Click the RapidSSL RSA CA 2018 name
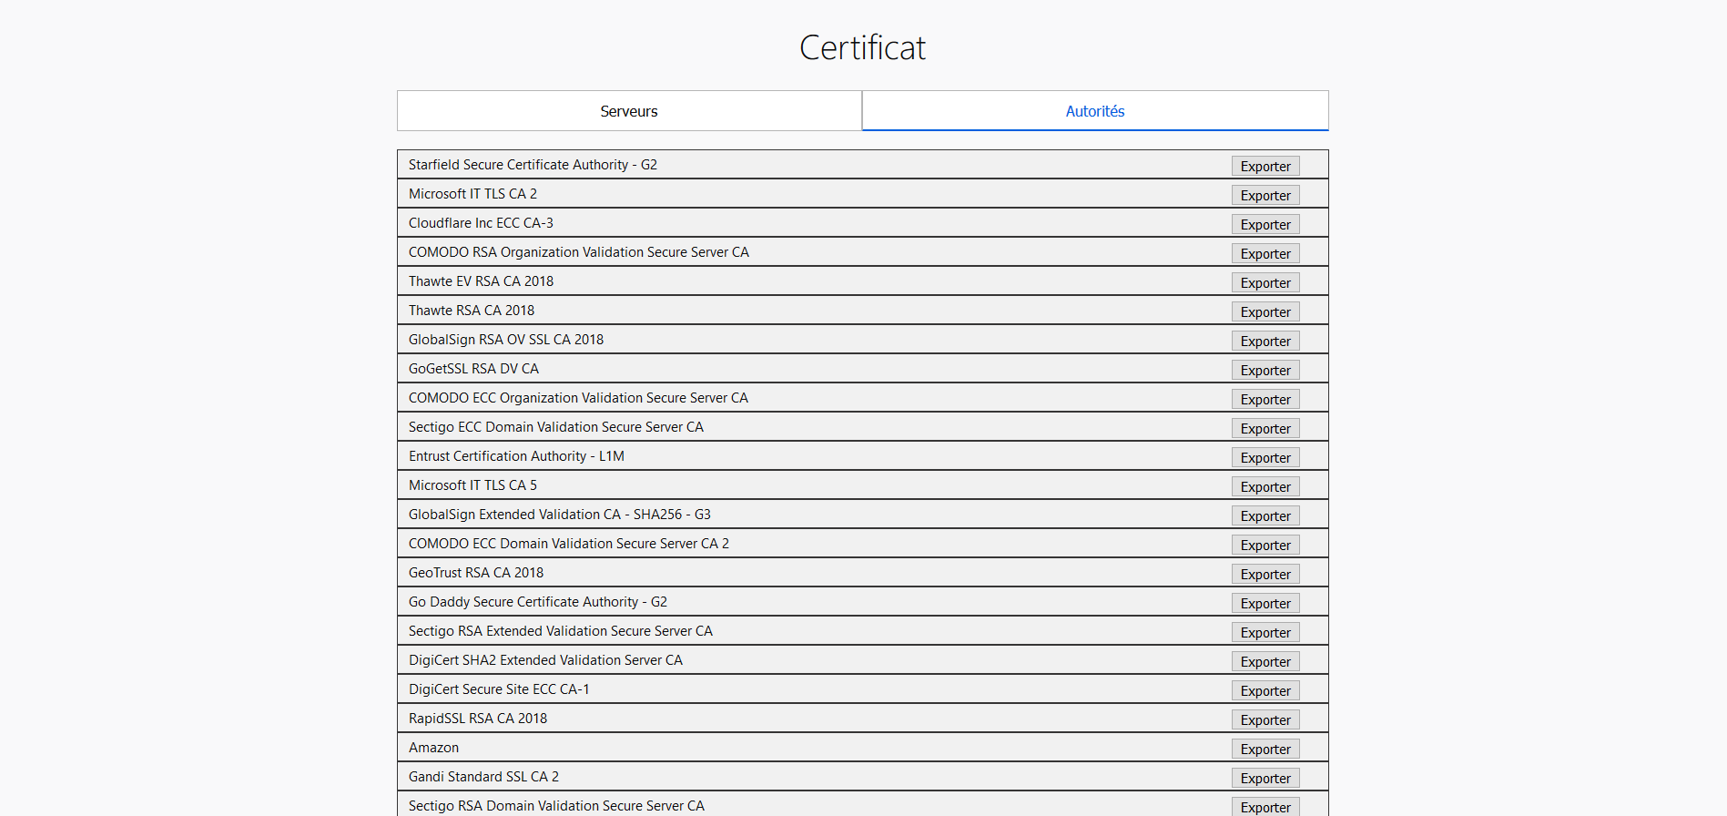Image resolution: width=1727 pixels, height=816 pixels. click(478, 719)
